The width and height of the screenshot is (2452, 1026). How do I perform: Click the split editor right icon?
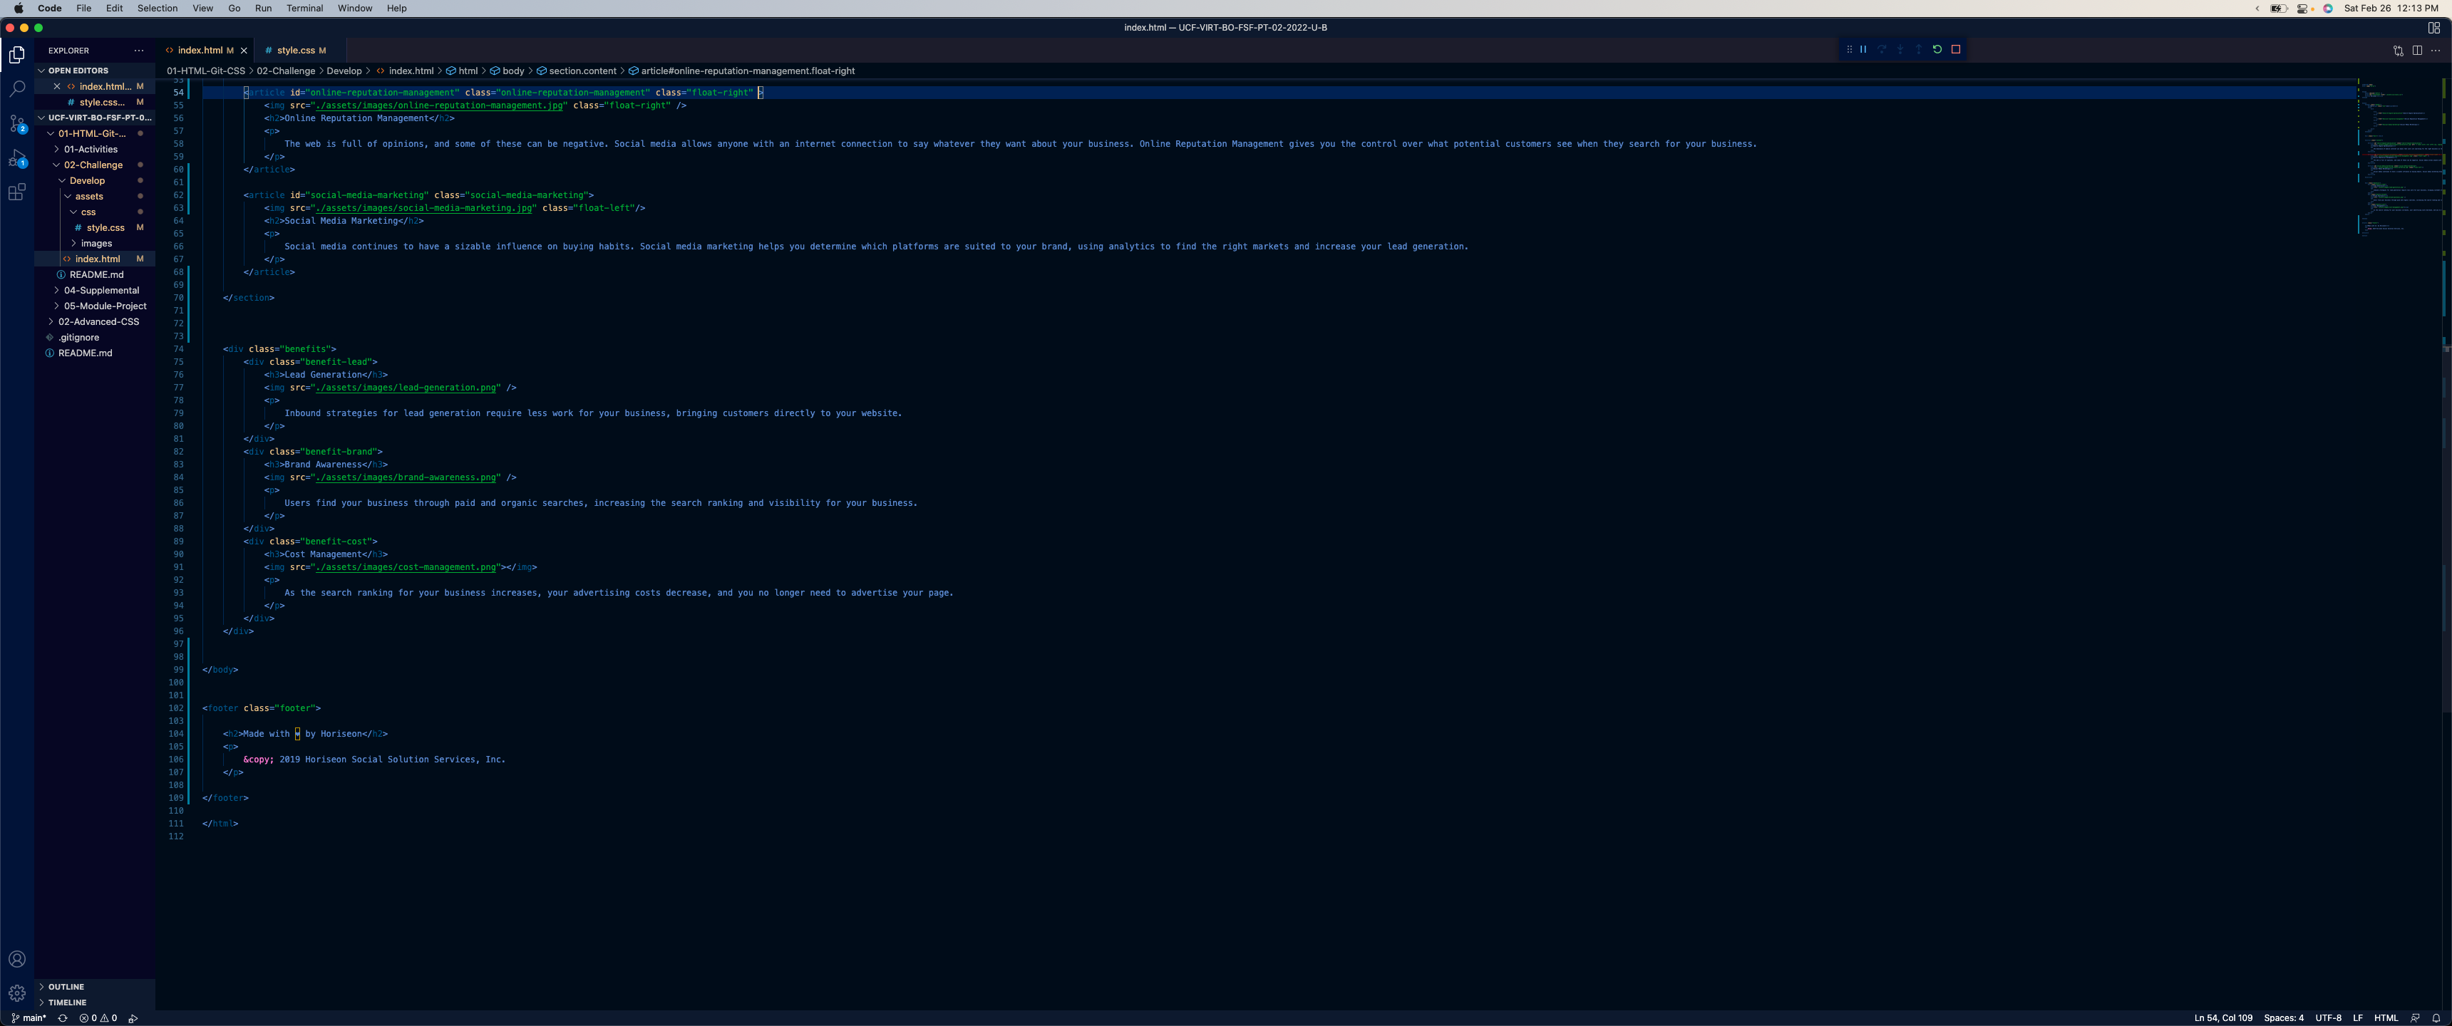point(2417,51)
